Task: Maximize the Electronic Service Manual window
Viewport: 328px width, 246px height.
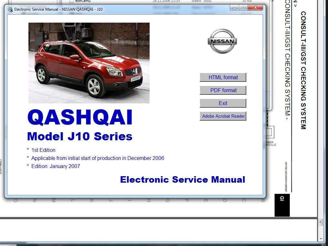Action: pyautogui.click(x=243, y=7)
